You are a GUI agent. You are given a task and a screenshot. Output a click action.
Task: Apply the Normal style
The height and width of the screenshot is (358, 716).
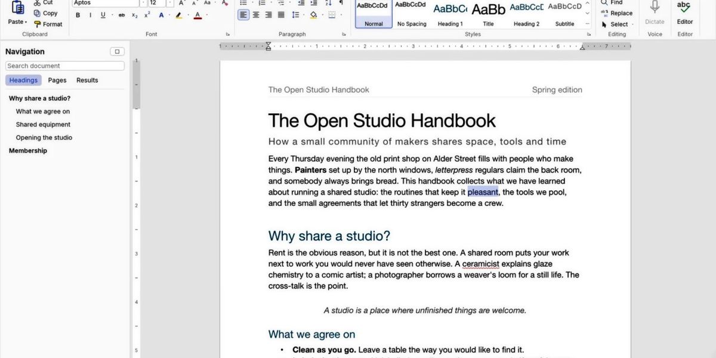pos(374,14)
